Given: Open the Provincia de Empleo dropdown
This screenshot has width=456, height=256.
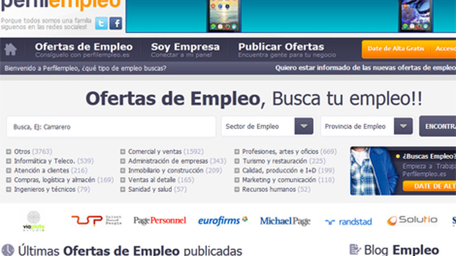Looking at the screenshot, I should pyautogui.click(x=367, y=126).
